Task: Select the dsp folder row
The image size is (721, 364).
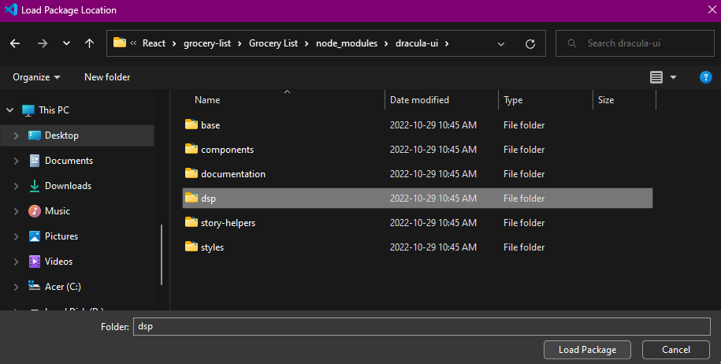Action: pyautogui.click(x=418, y=198)
